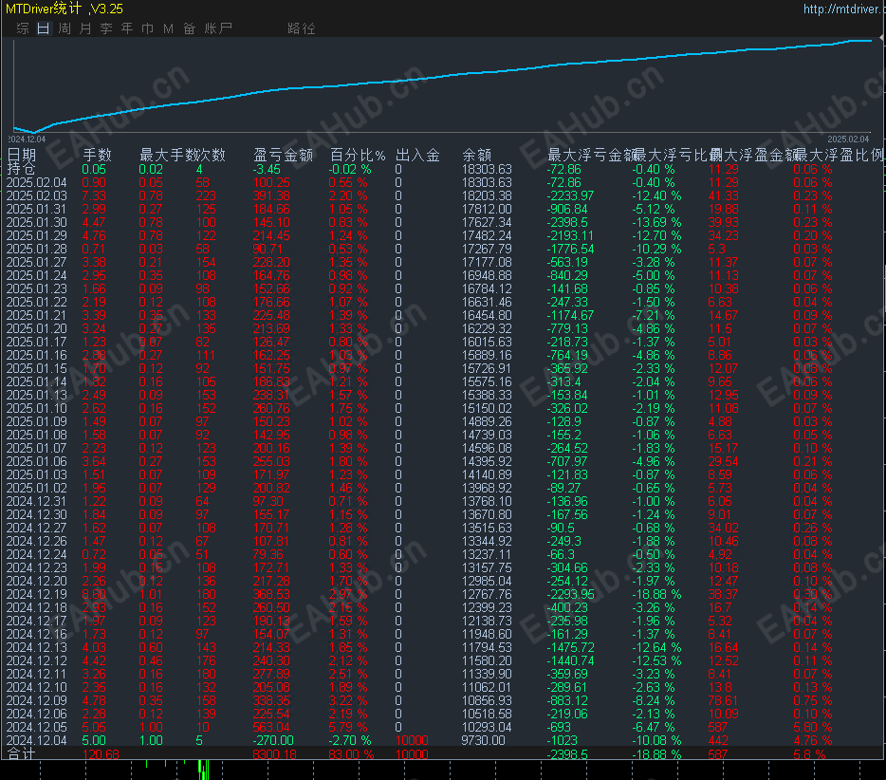Click the loss amount -270.00

pos(273,740)
